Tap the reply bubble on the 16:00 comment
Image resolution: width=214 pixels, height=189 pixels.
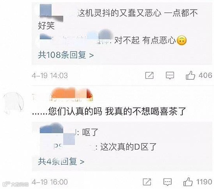point(167,182)
